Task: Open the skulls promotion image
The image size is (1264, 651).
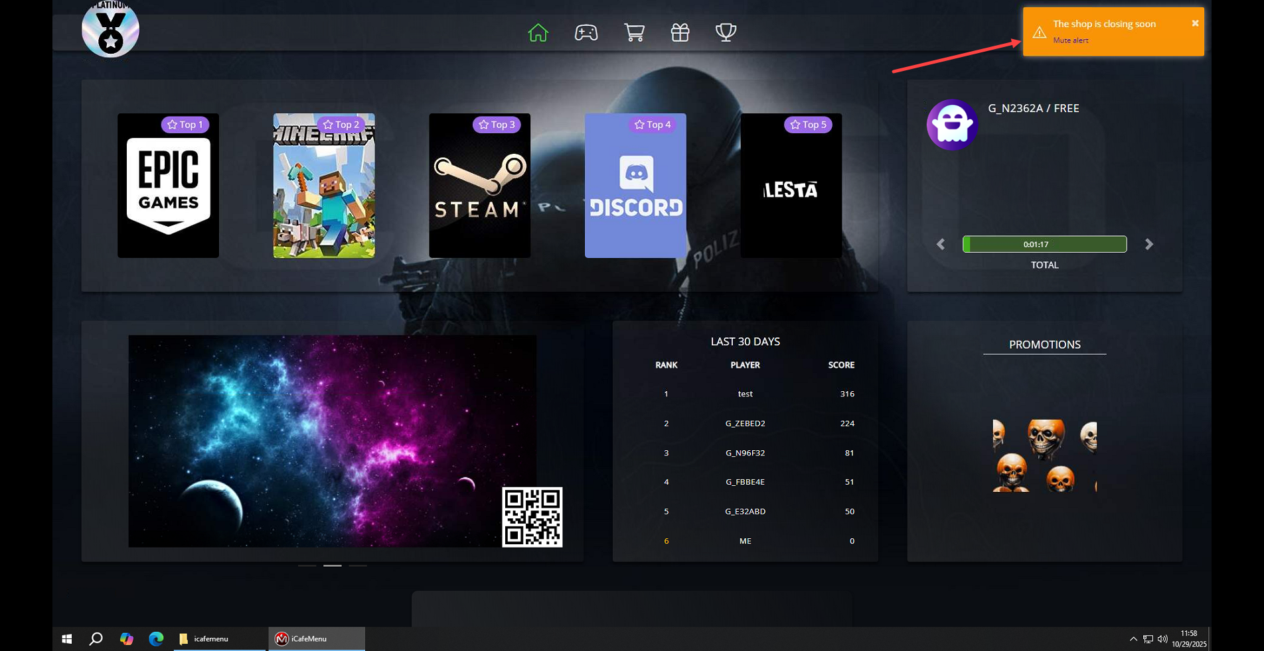Action: coord(1044,455)
